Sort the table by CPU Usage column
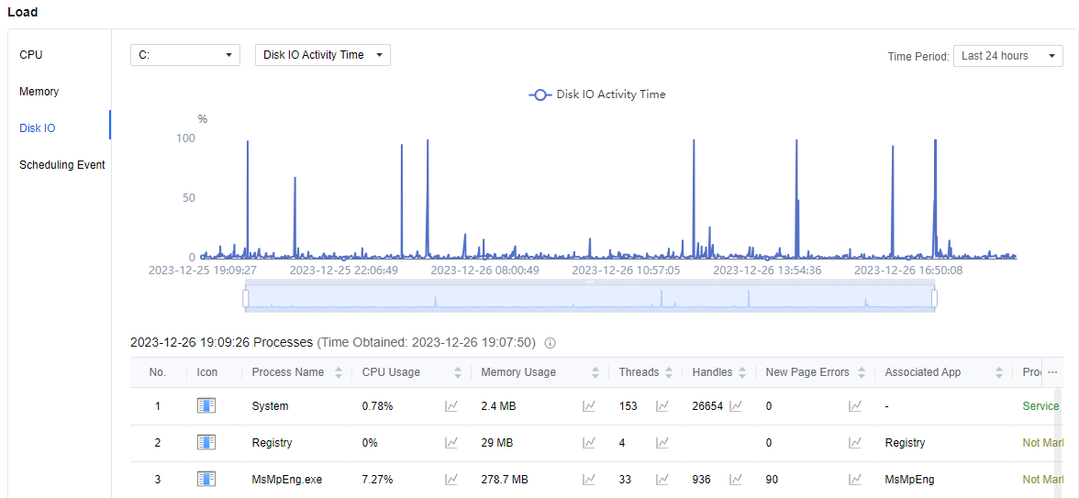This screenshot has height=498, width=1079. [x=458, y=372]
